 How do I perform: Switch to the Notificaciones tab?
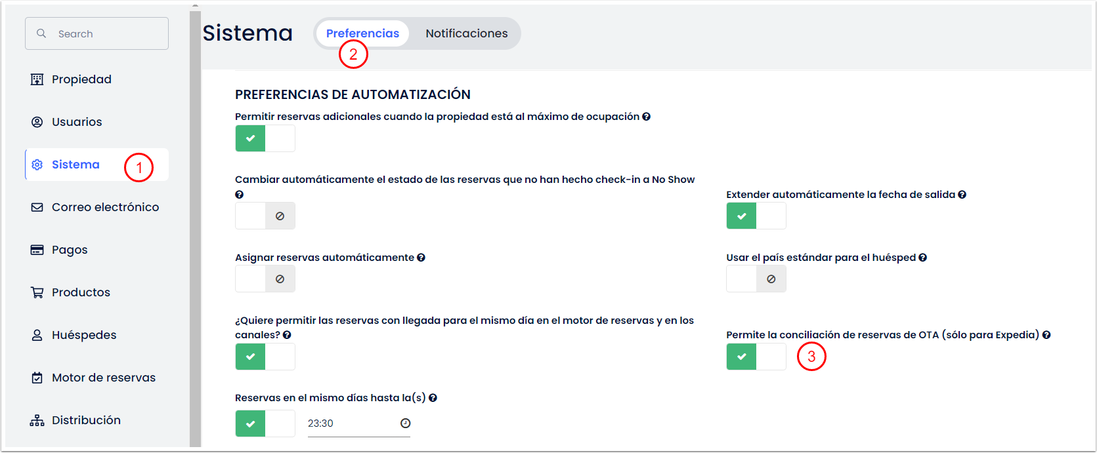(x=466, y=33)
